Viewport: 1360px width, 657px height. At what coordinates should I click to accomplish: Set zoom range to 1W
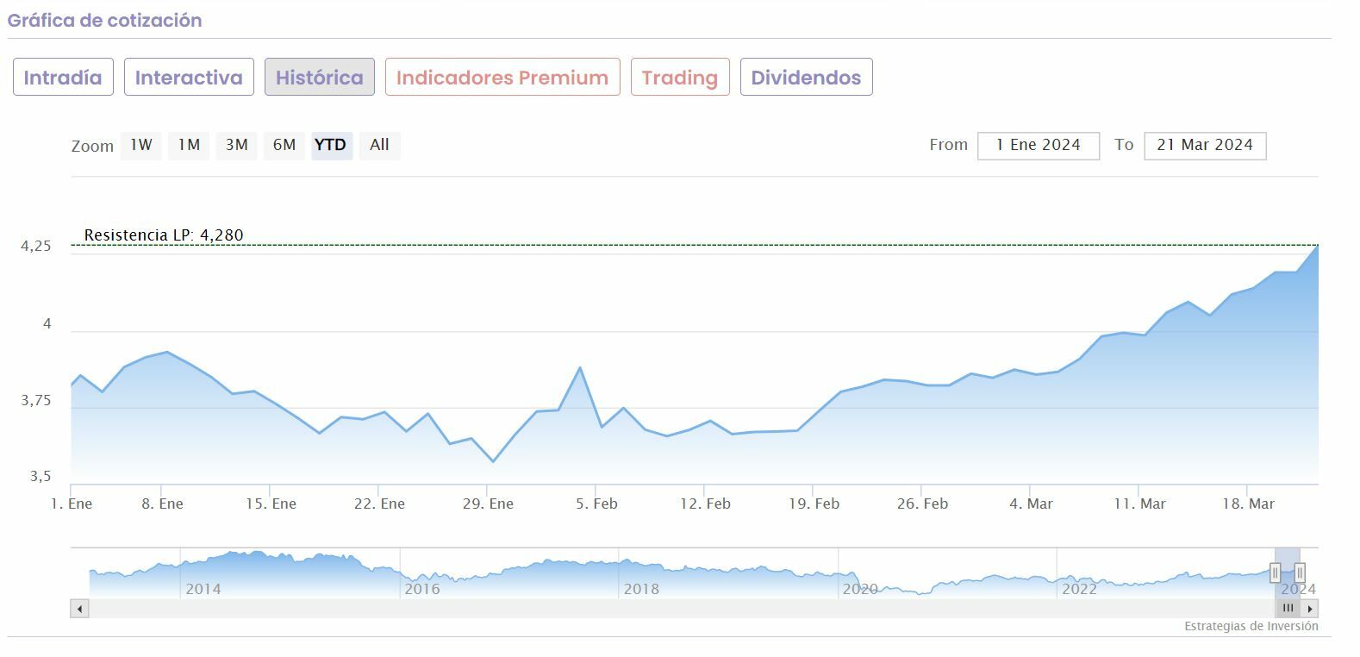141,145
